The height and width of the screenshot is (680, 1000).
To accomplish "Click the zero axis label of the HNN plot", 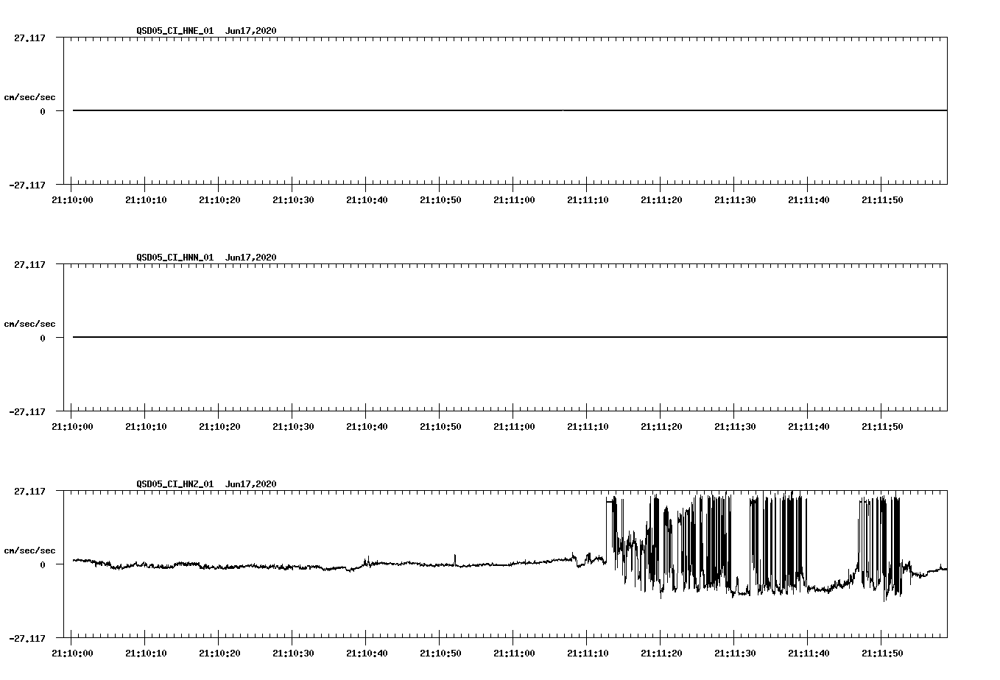I will [x=43, y=338].
